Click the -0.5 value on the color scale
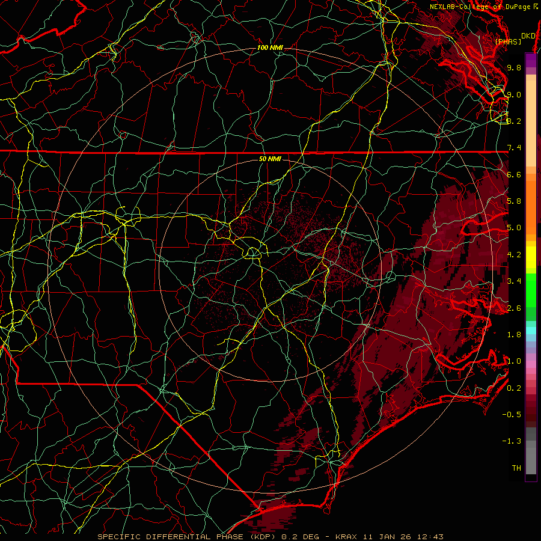 click(512, 415)
